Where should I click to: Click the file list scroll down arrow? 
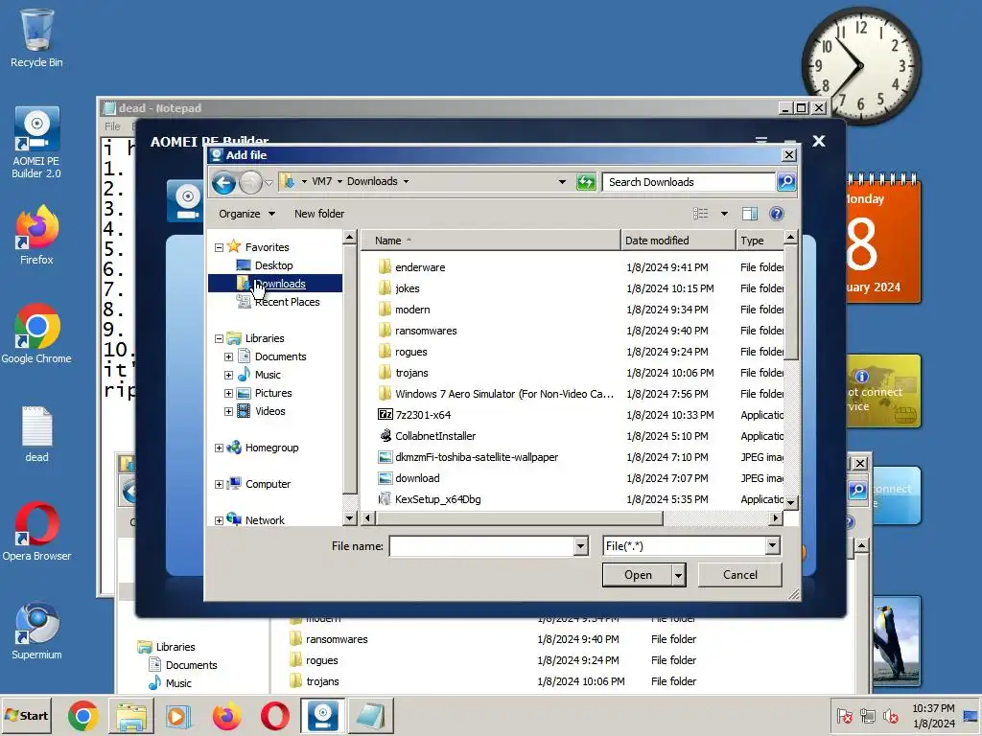coord(790,502)
